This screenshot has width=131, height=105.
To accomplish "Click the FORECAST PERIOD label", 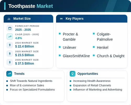I will (x=27, y=26).
